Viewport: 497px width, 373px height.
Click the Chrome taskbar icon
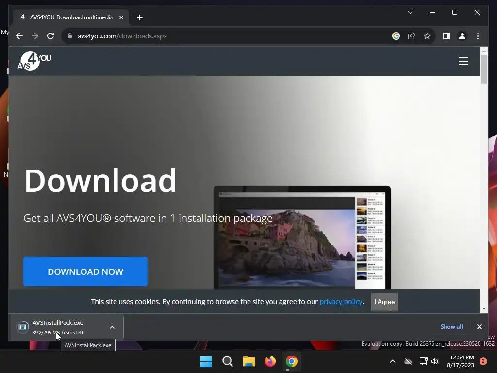click(291, 361)
